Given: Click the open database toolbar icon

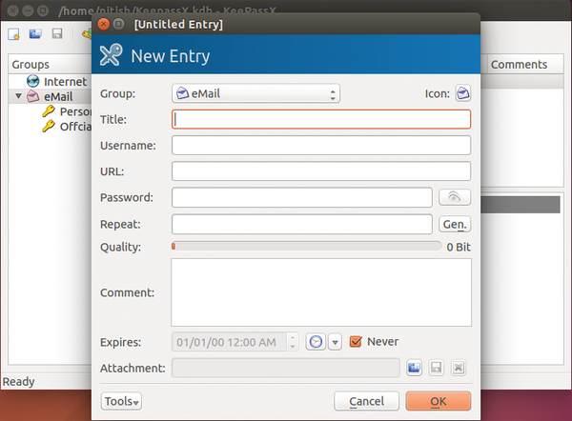Looking at the screenshot, I should 35,34.
